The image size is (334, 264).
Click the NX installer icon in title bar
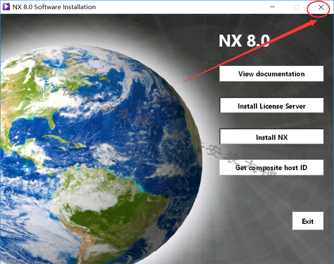[6, 7]
